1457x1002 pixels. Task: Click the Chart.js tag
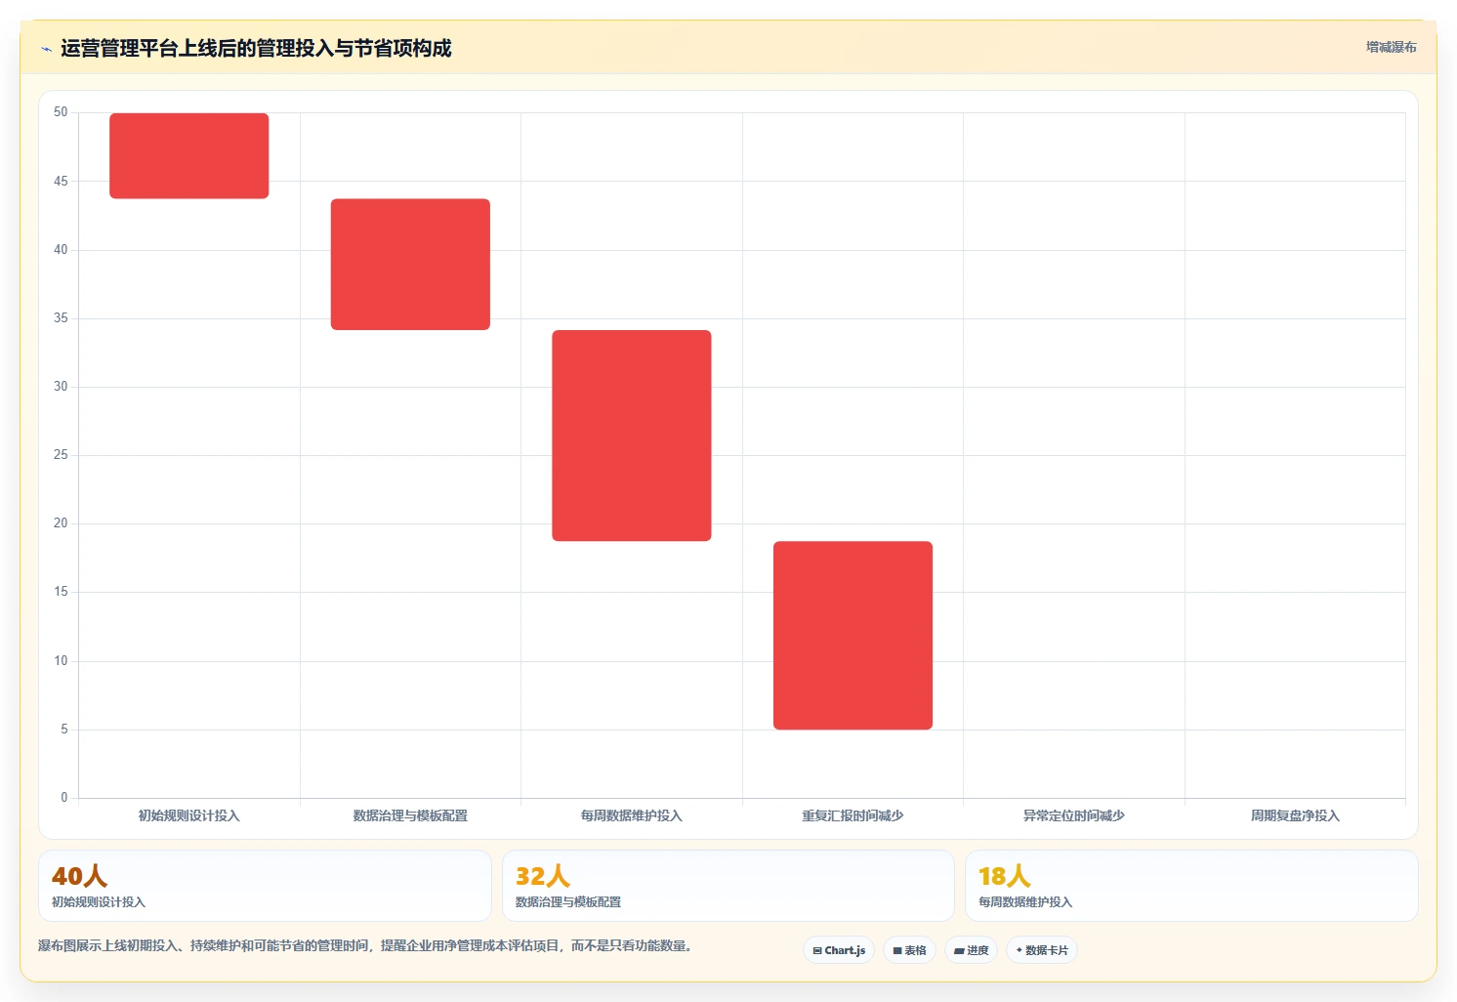click(839, 950)
